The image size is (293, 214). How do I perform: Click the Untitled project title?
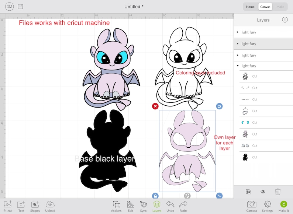[x=134, y=7]
